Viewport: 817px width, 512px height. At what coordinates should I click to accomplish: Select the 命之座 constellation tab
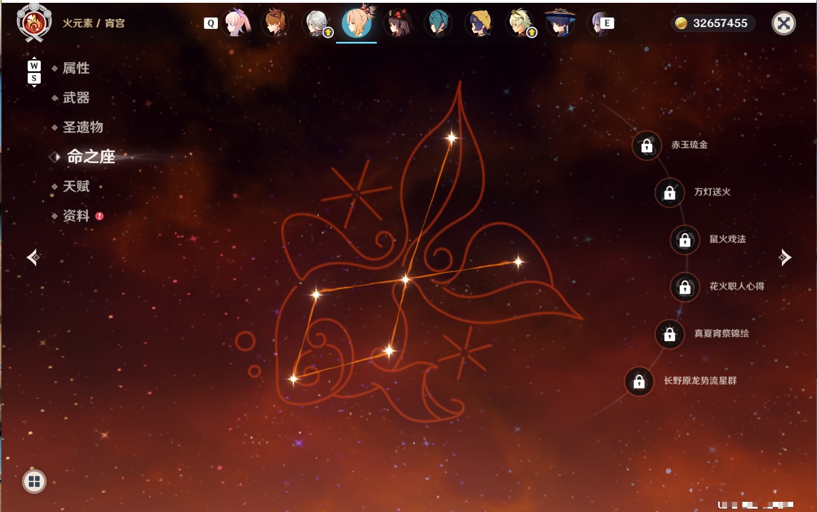91,157
